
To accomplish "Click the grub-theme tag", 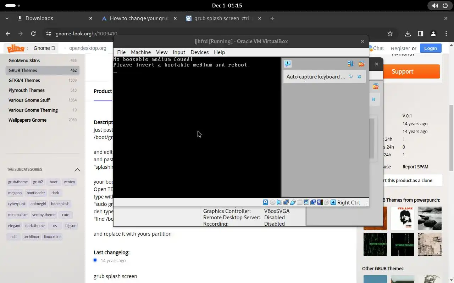I will coord(18,182).
